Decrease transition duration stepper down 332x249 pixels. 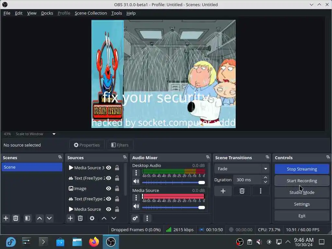point(266,182)
